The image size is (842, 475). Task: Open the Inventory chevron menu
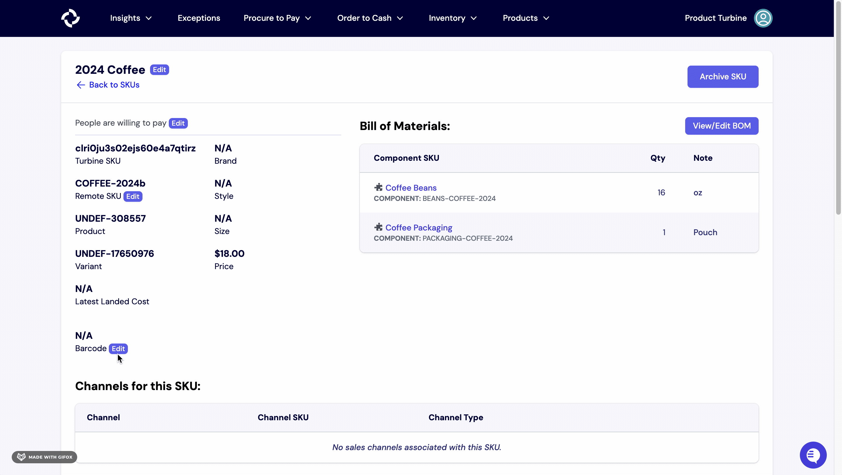tap(474, 18)
